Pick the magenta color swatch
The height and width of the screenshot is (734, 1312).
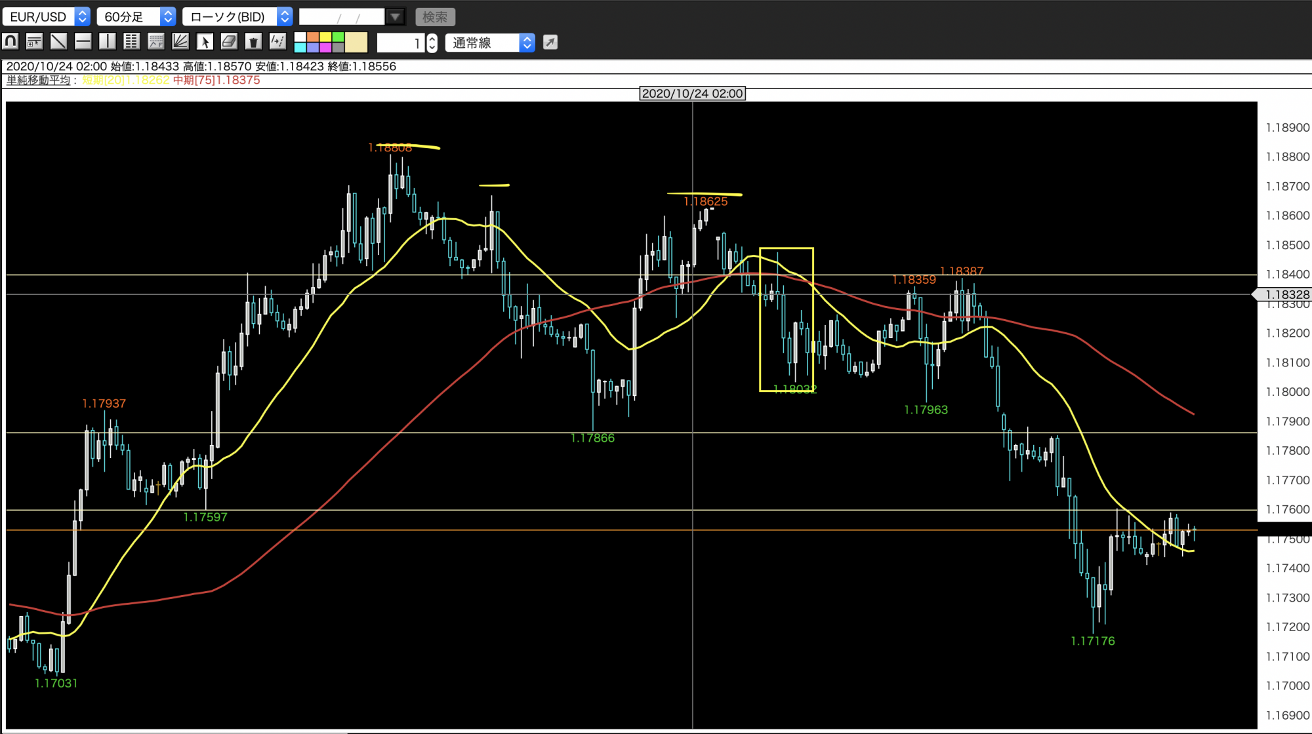[325, 47]
